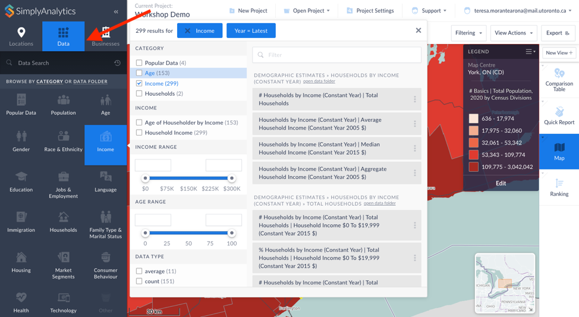Open the Export menu
Screen dimensions: 579x317
558,33
